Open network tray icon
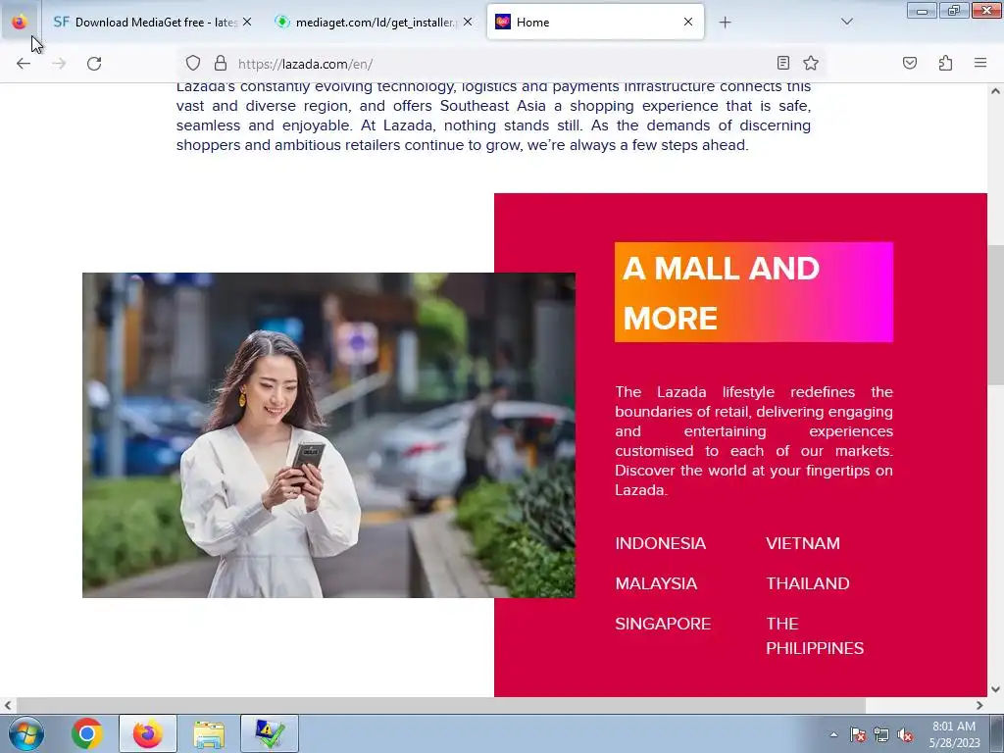The width and height of the screenshot is (1004, 753). [x=881, y=734]
